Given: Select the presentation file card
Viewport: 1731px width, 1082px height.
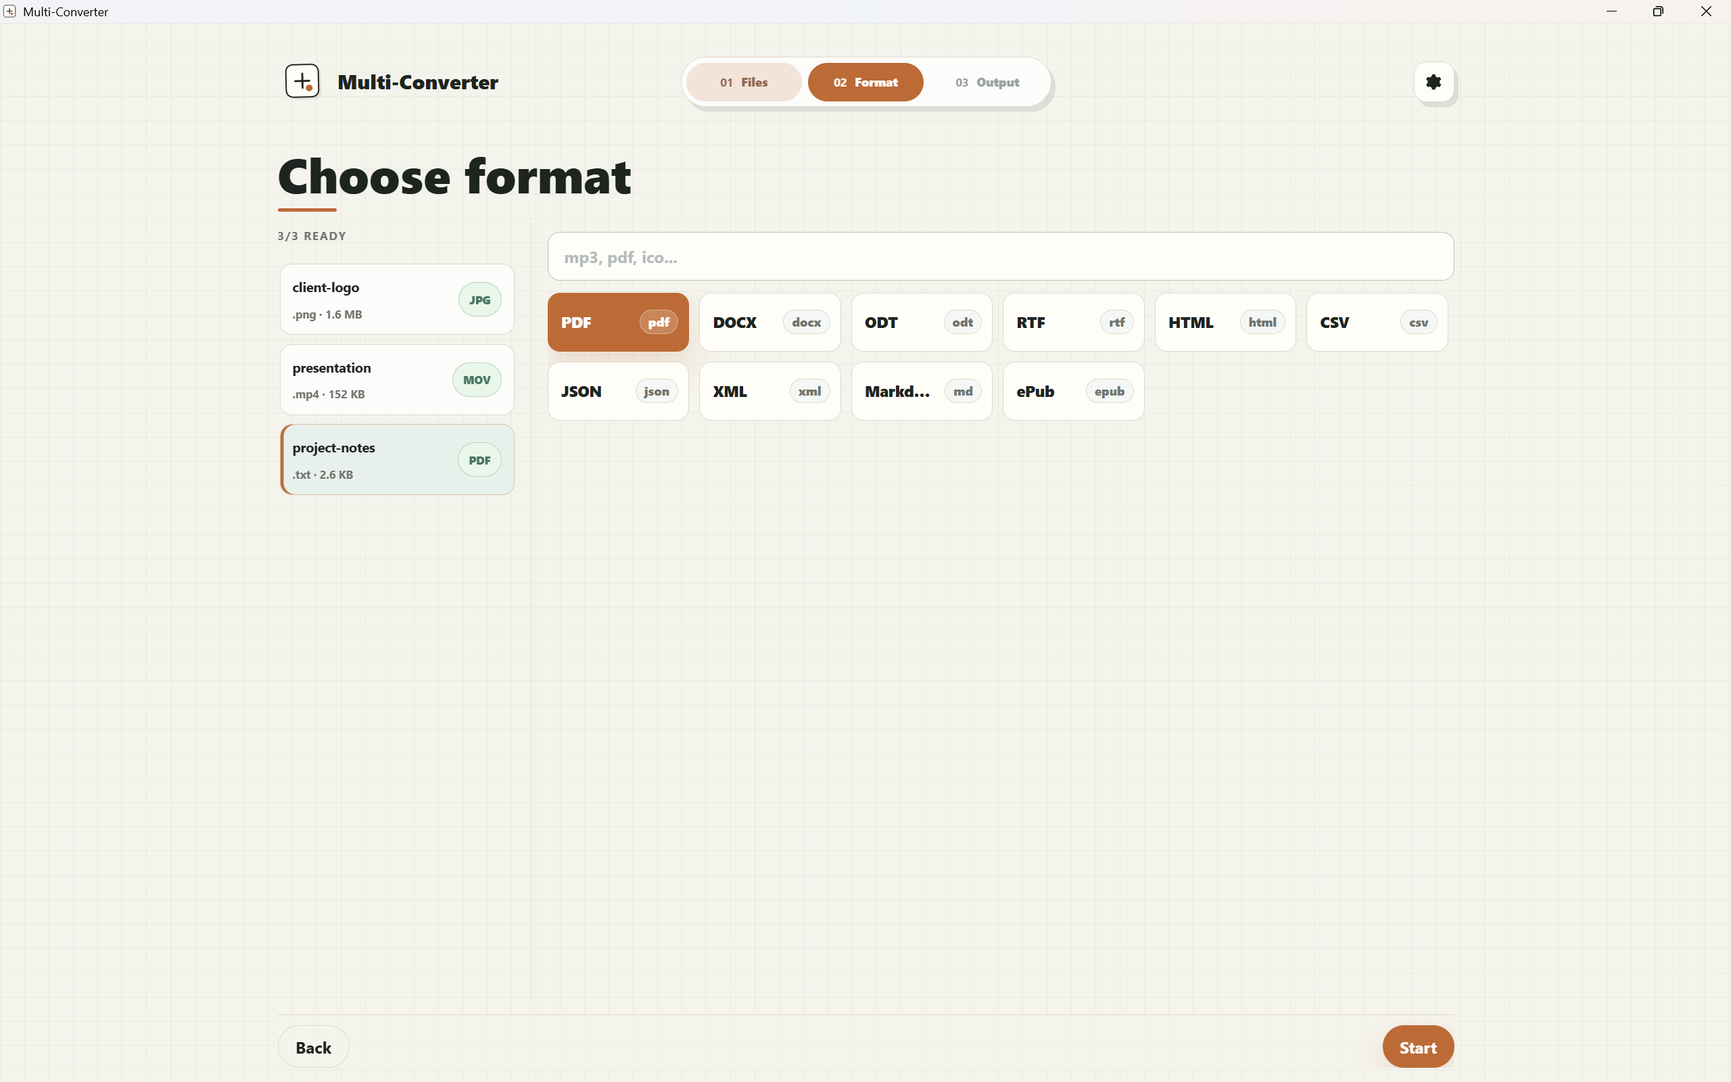Looking at the screenshot, I should pos(397,380).
